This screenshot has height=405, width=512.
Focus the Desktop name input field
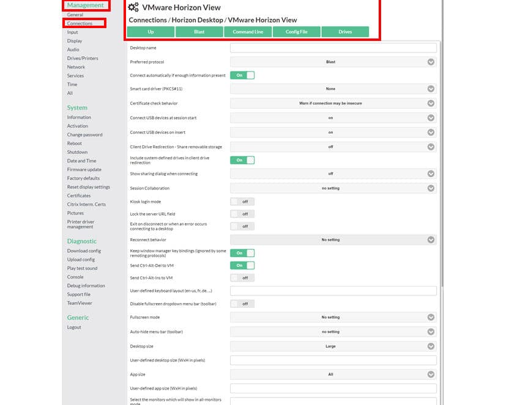click(333, 48)
